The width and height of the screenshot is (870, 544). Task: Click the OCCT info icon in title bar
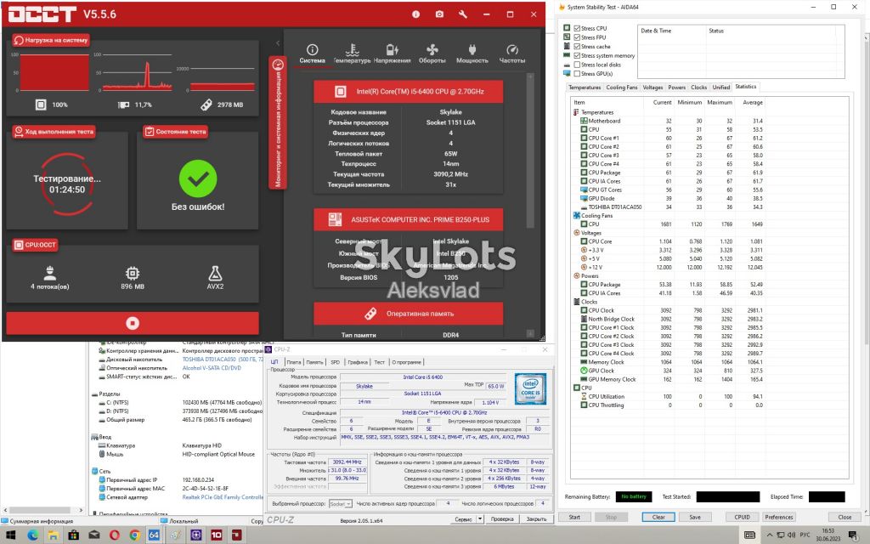pos(415,14)
